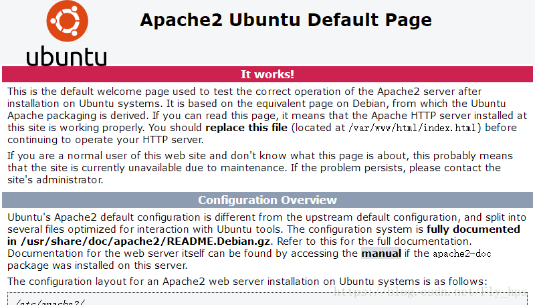Click the 'Apache2 Ubuntu Default Page' heading
This screenshot has width=535, height=305.
[286, 20]
